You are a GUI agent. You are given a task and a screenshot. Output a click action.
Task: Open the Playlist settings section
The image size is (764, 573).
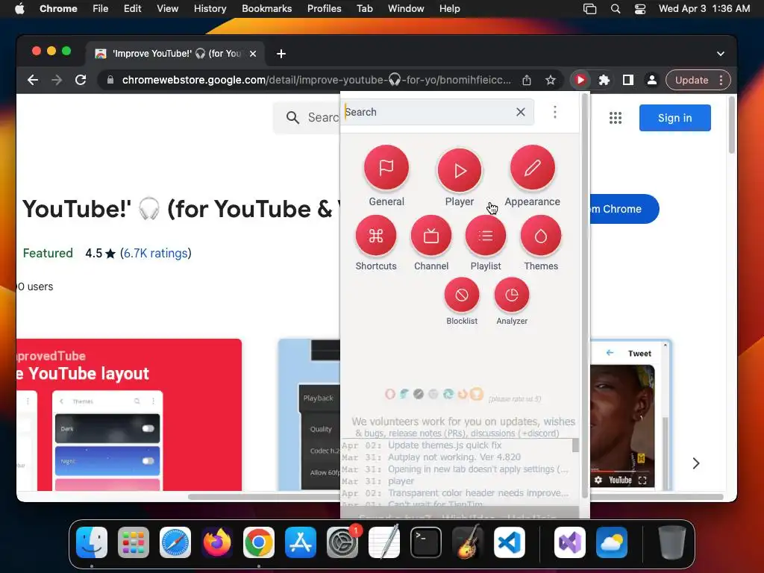[486, 237]
